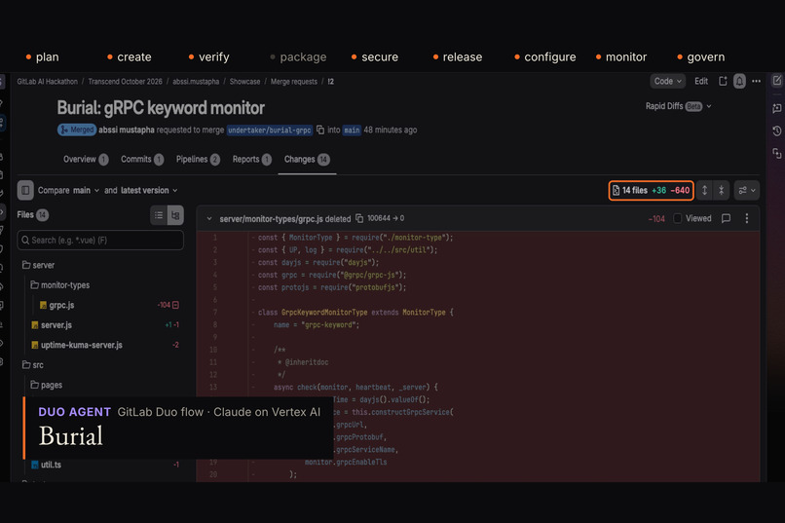
Task: Click the compose icon atop right sidebar
Action: [x=777, y=80]
